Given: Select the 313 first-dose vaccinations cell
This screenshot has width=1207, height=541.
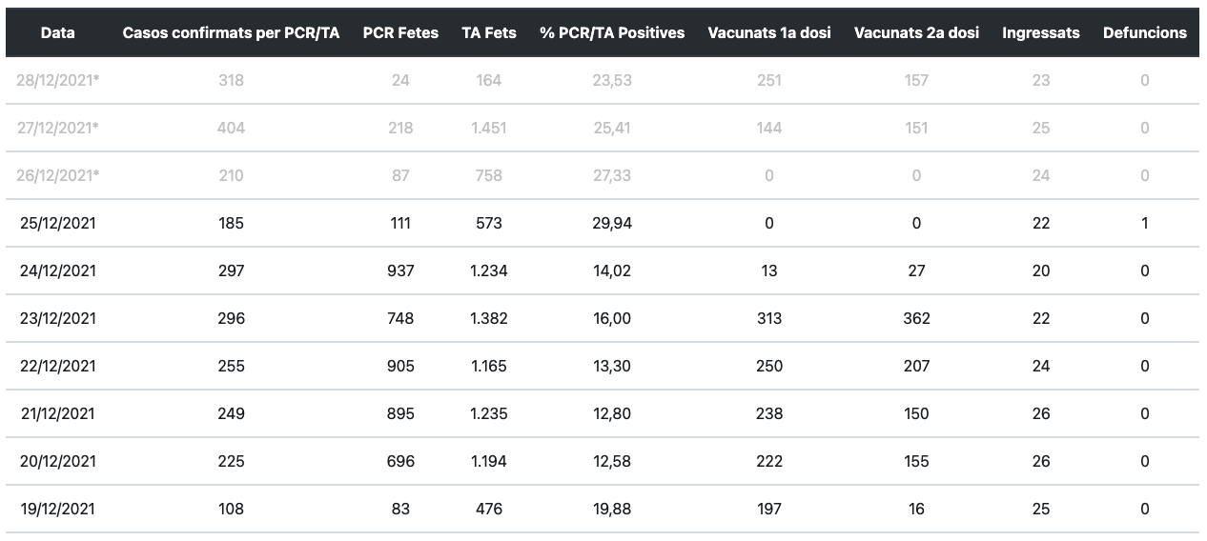Looking at the screenshot, I should pos(769,318).
